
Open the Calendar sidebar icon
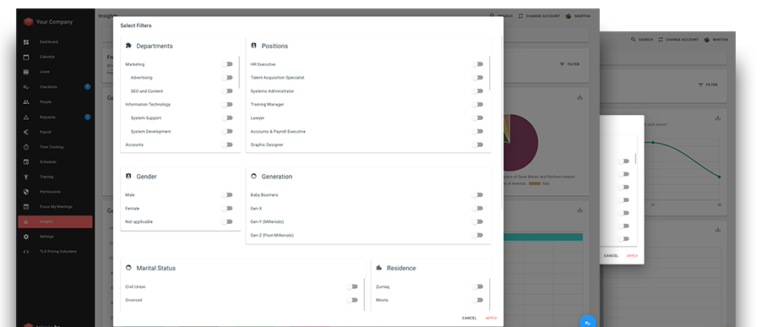(26, 57)
